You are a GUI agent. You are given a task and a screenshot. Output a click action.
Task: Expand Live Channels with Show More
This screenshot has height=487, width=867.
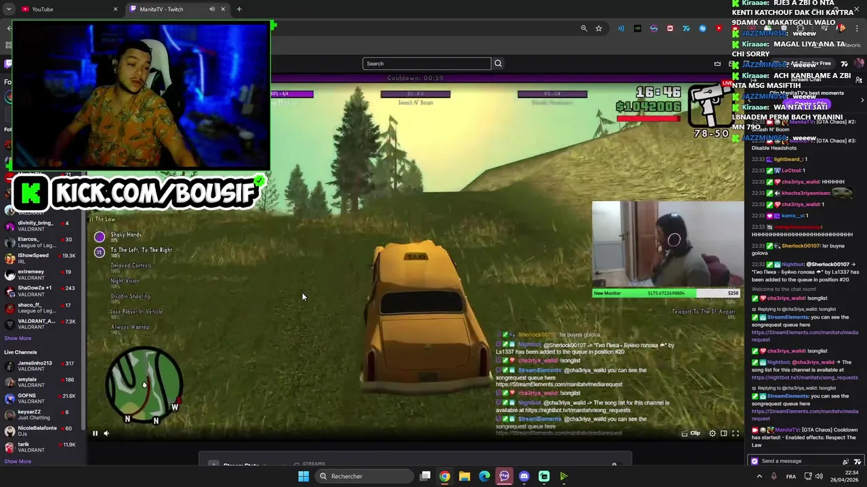(18, 461)
